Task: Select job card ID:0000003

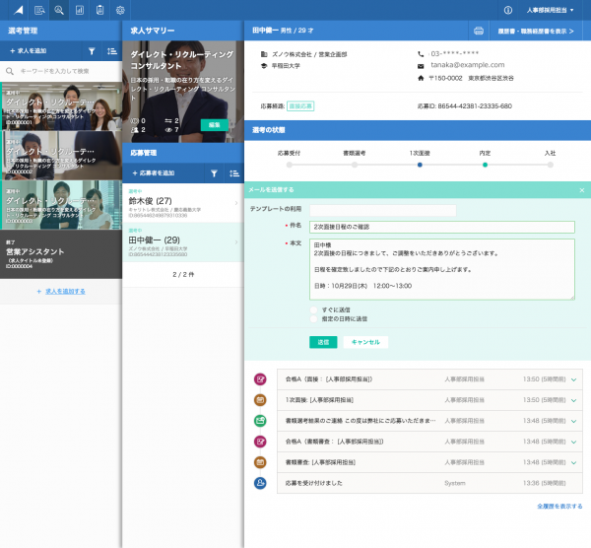Action: click(61, 205)
